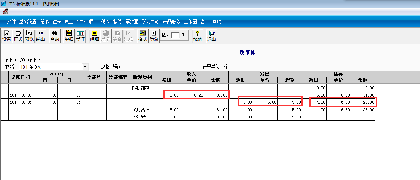Screen dimensions: 420x180
Task: Select the 明细 detail view icon
Action: click(x=94, y=36)
